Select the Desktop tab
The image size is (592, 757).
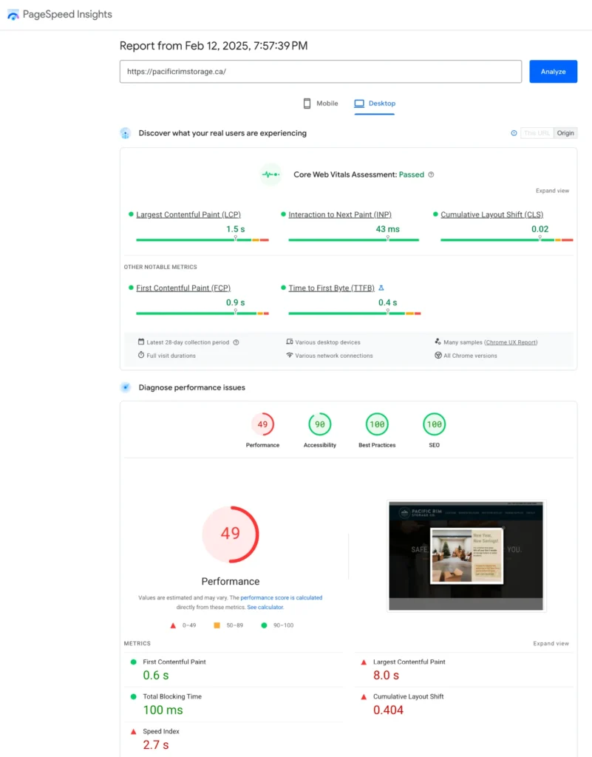tap(375, 103)
